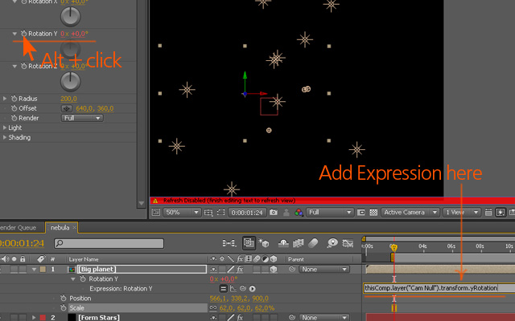Screen dimensions: 515x321
Task: Click the parent pick whip for Form Stars
Action: (x=291, y=318)
